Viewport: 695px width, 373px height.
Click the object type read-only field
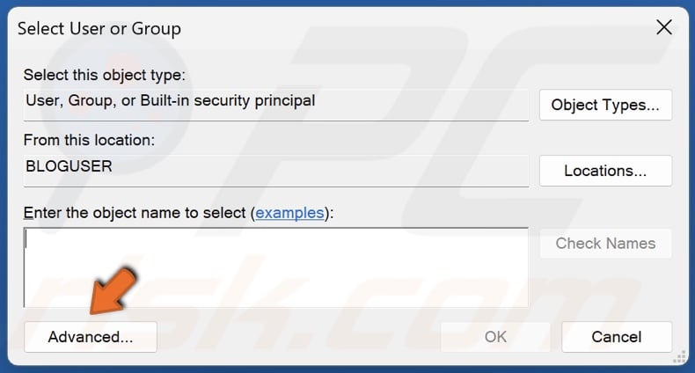[275, 101]
